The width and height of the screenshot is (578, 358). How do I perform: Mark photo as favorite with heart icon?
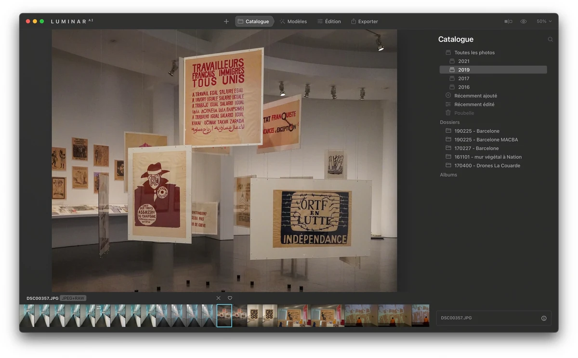pyautogui.click(x=230, y=298)
